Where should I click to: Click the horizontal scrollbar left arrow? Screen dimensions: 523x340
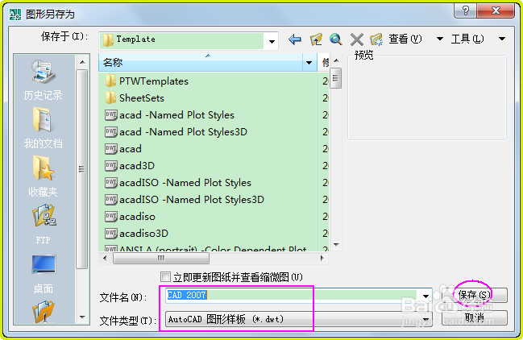click(106, 258)
